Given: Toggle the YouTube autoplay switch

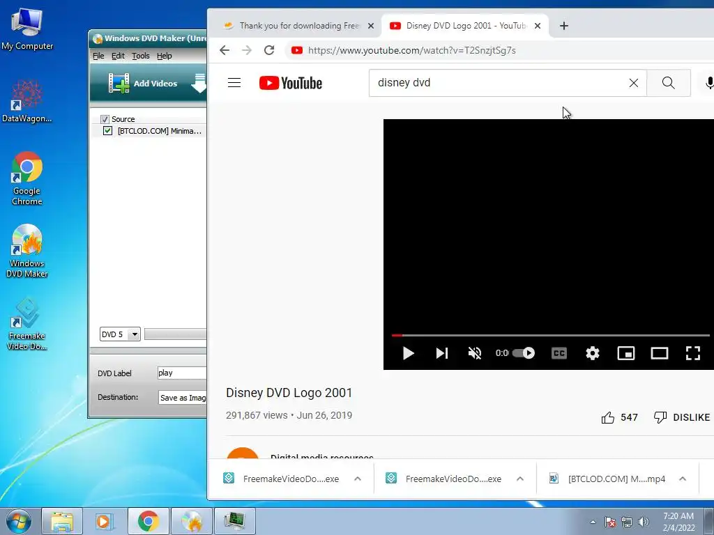Looking at the screenshot, I should tap(524, 353).
